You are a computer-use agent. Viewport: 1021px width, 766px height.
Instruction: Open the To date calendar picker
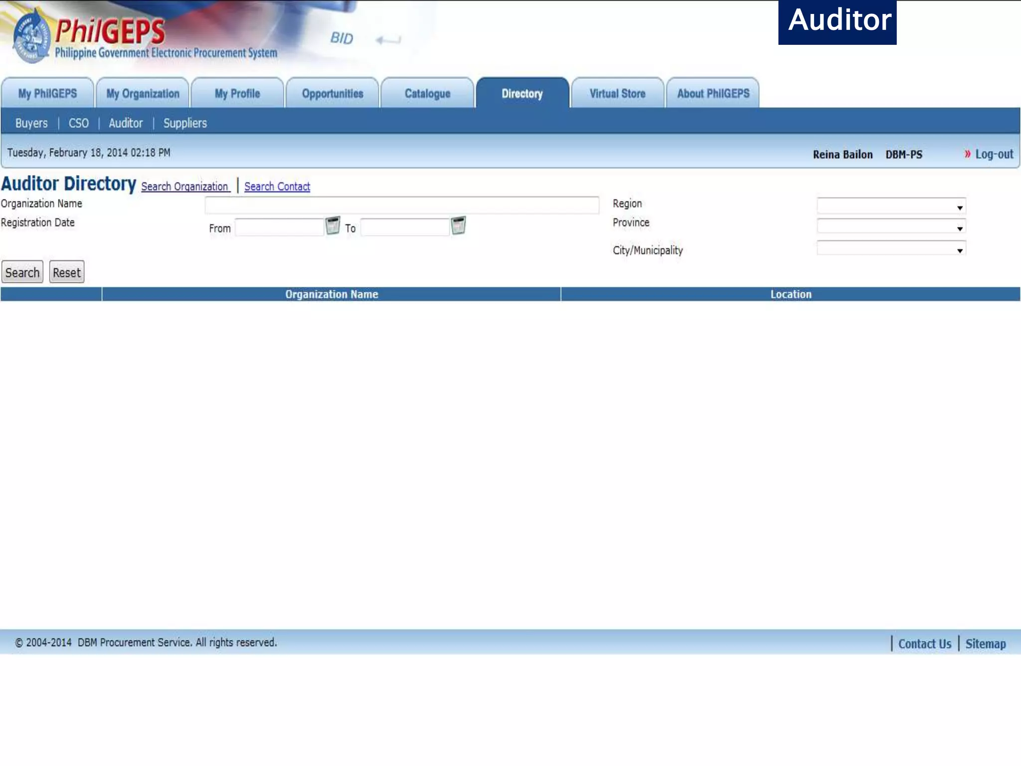[x=458, y=226]
